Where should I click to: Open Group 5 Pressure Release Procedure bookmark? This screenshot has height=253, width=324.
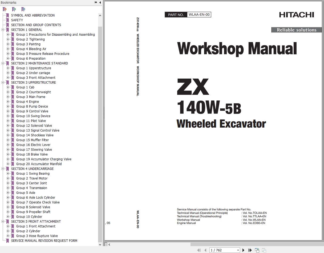click(43, 54)
